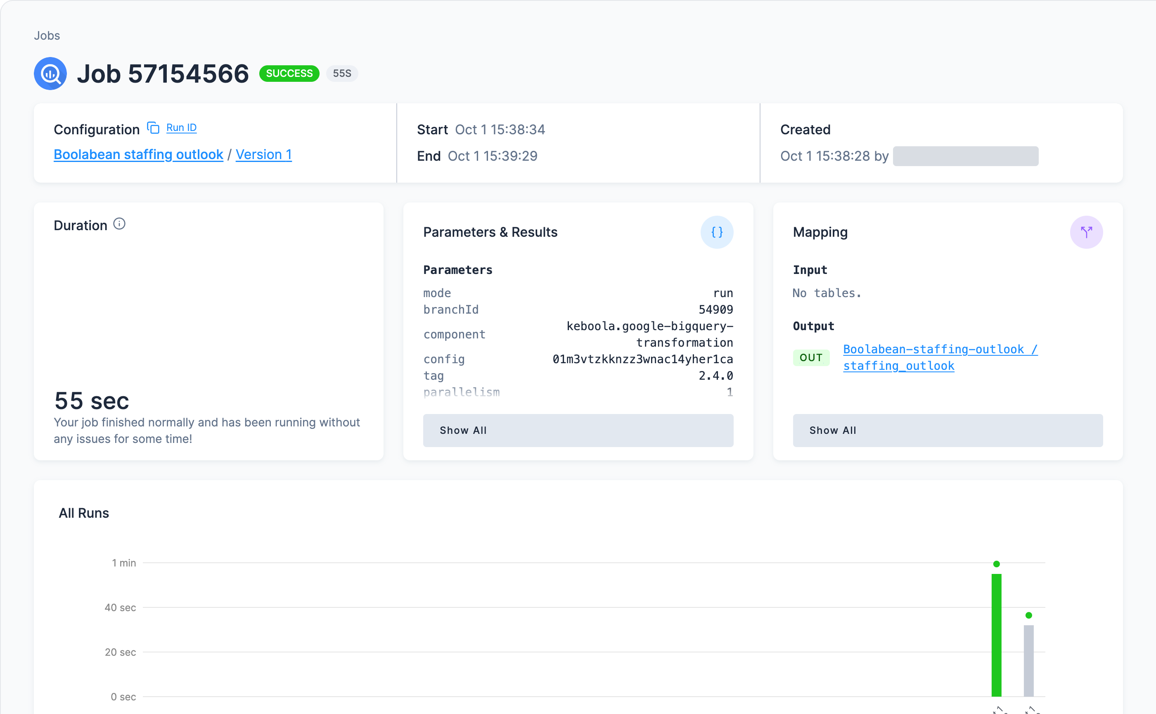Click the All Runs heading

(x=83, y=513)
